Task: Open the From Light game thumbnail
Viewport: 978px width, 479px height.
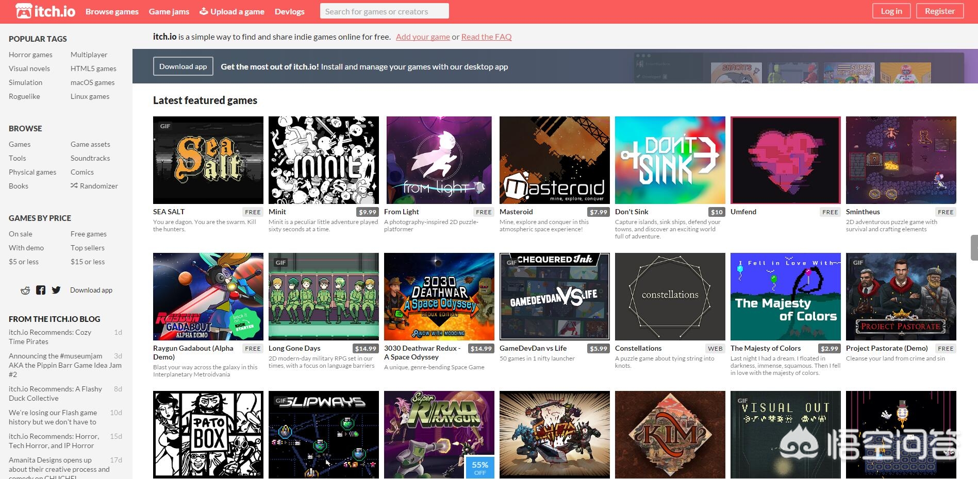Action: pos(439,160)
